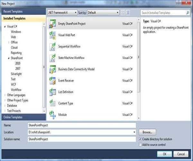
Task: Select the State Machine Workflow icon
Action: point(52,58)
